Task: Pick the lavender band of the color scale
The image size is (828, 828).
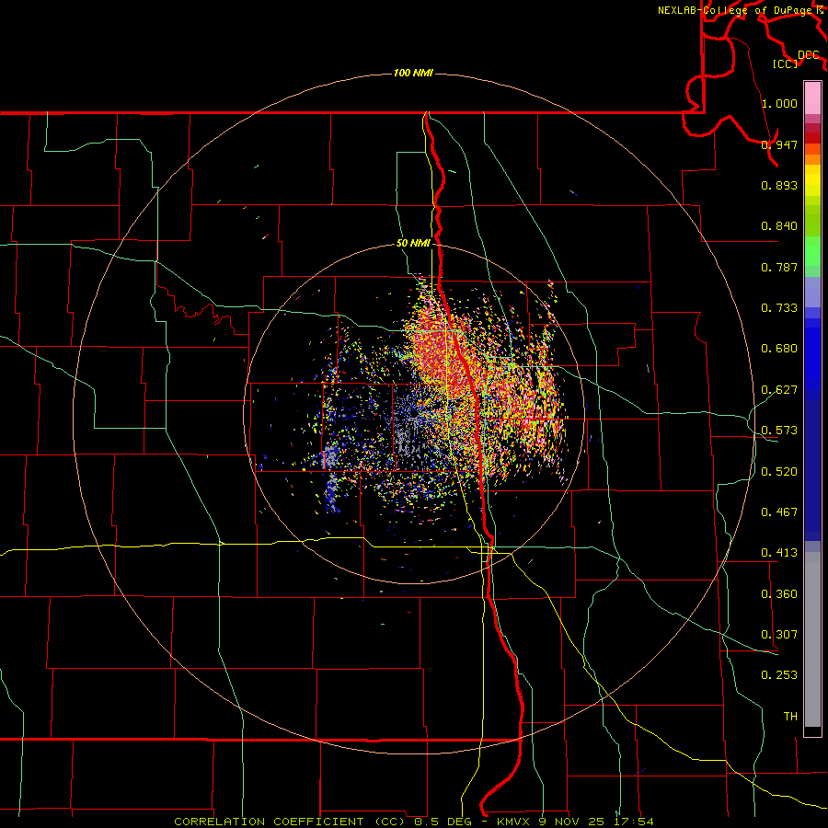Action: coord(812,292)
